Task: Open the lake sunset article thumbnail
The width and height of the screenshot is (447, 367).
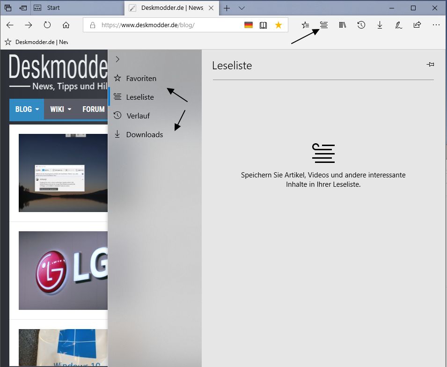Action: 63,173
